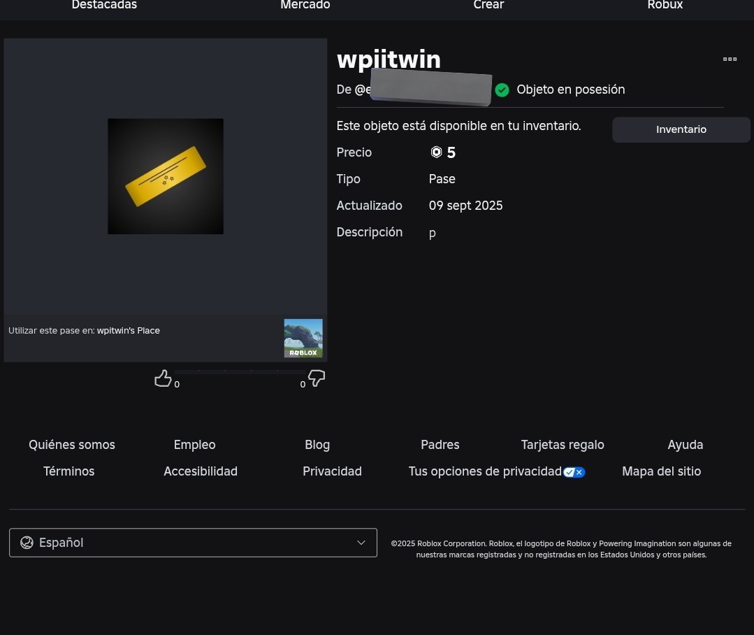
Task: Open the Términos link
Action: [68, 471]
